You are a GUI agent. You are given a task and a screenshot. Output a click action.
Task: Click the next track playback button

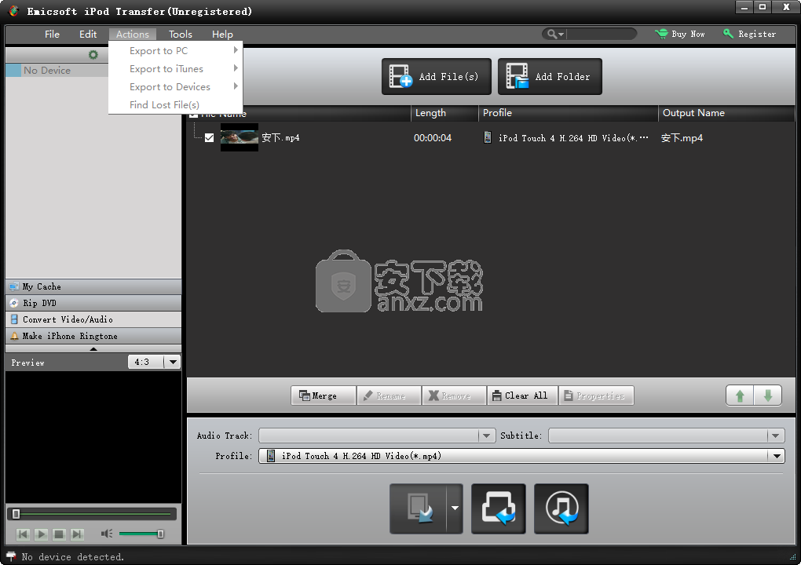click(77, 534)
